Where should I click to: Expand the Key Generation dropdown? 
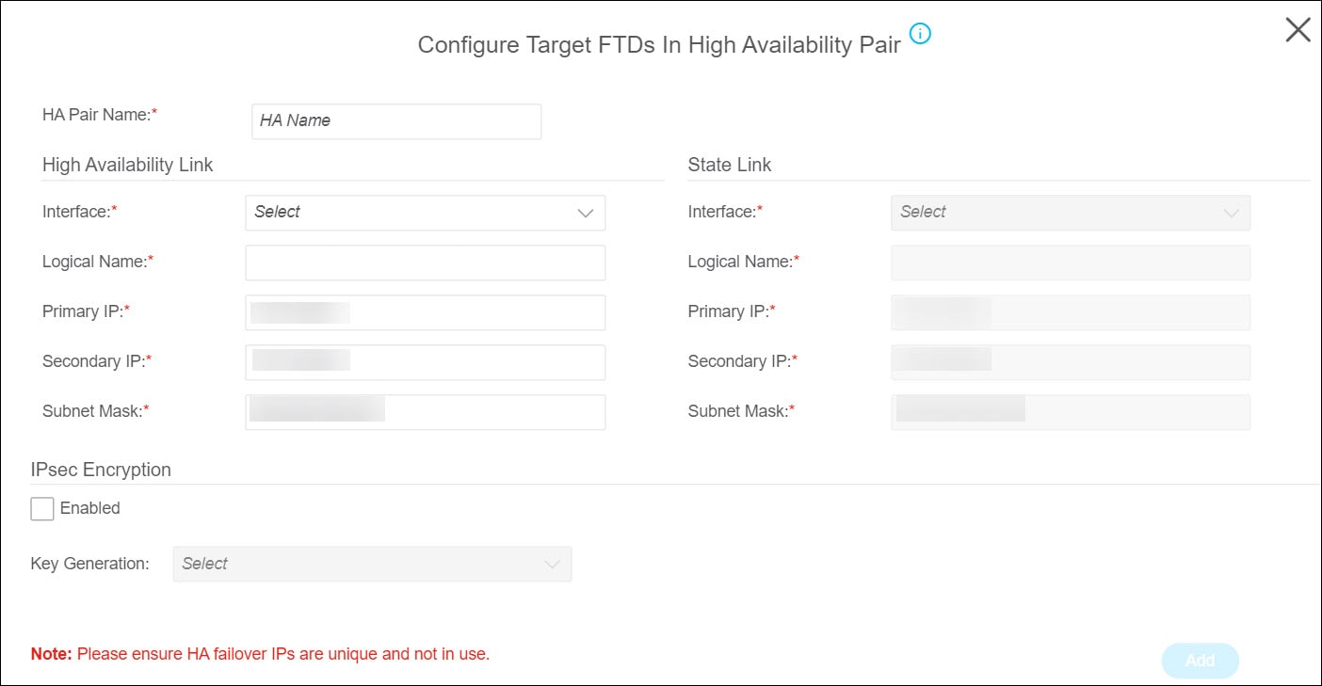pyautogui.click(x=372, y=564)
